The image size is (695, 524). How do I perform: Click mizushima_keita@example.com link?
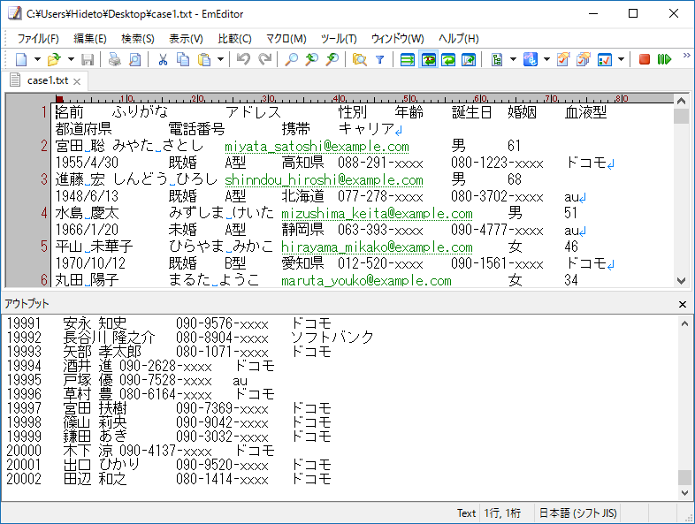pyautogui.click(x=378, y=214)
